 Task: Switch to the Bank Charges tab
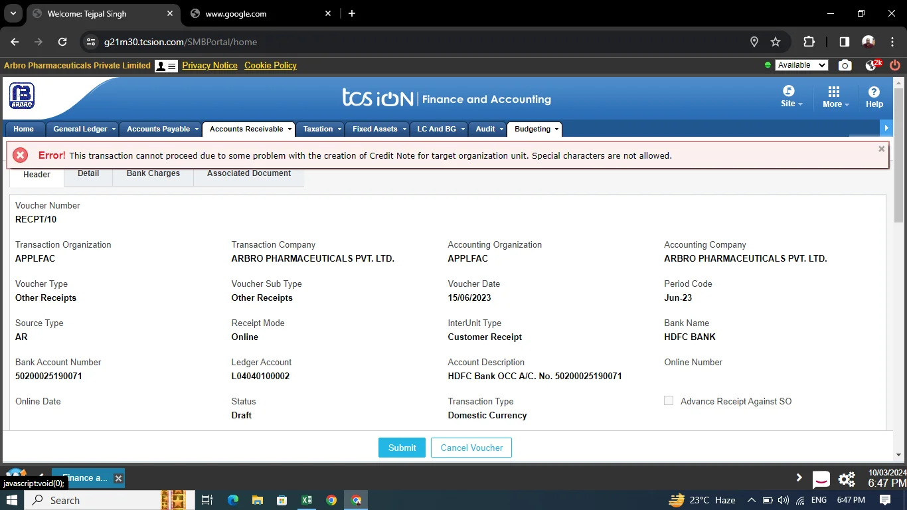[x=153, y=173]
